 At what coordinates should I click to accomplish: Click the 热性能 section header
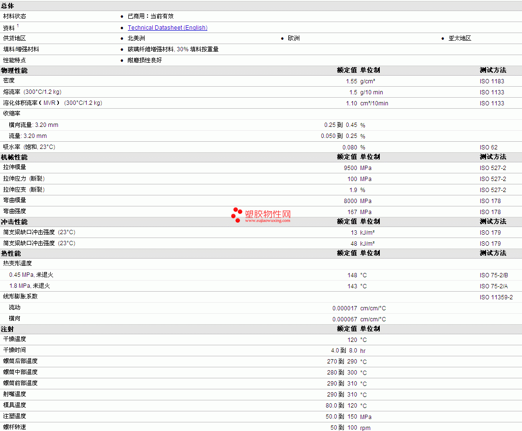(x=11, y=254)
